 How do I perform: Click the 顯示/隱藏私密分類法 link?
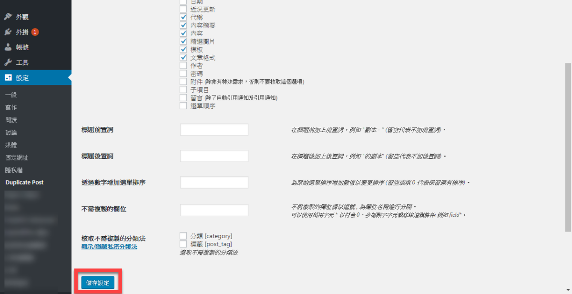109,247
